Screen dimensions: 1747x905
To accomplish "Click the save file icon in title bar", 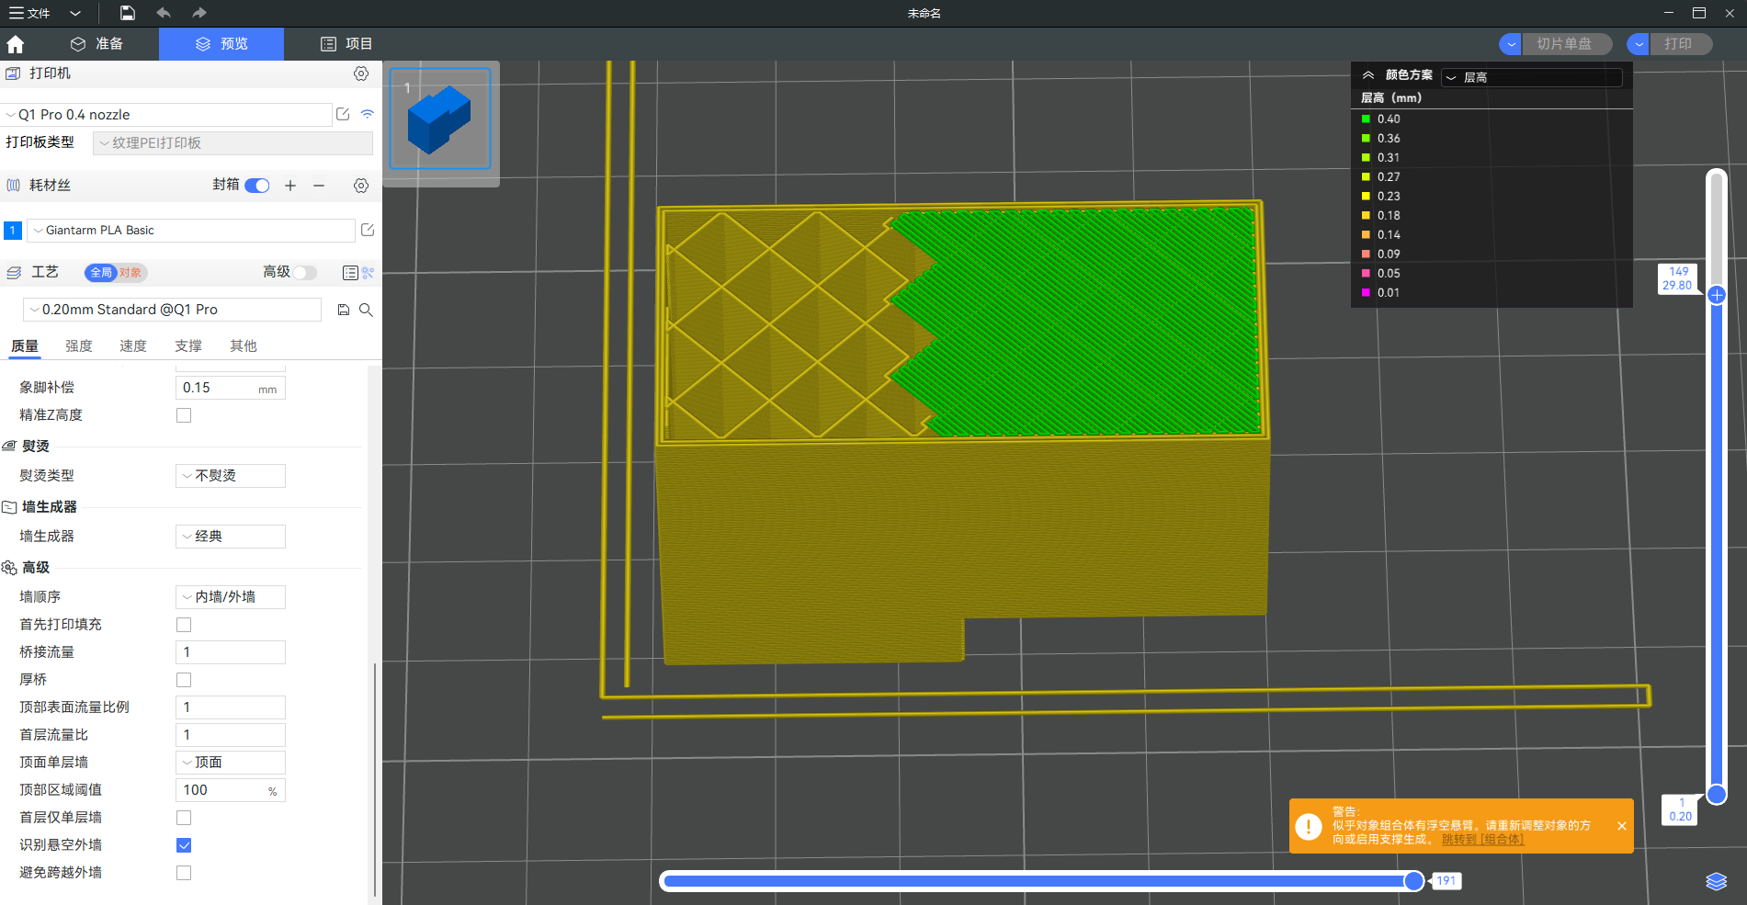I will point(128,13).
